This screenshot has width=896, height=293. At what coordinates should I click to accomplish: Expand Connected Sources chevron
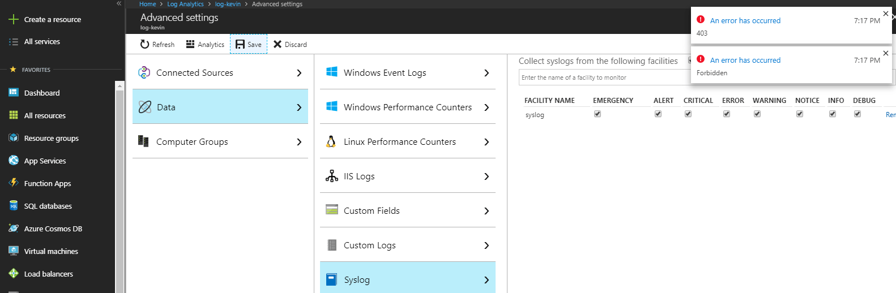(299, 73)
